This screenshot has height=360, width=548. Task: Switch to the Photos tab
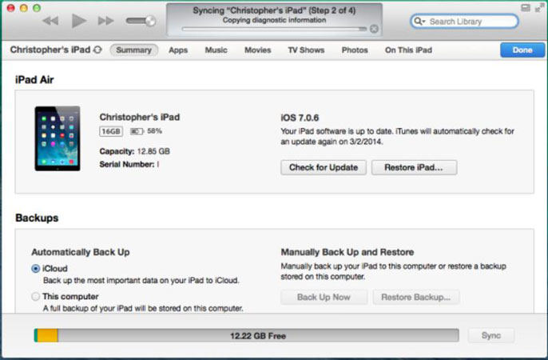[x=355, y=50]
